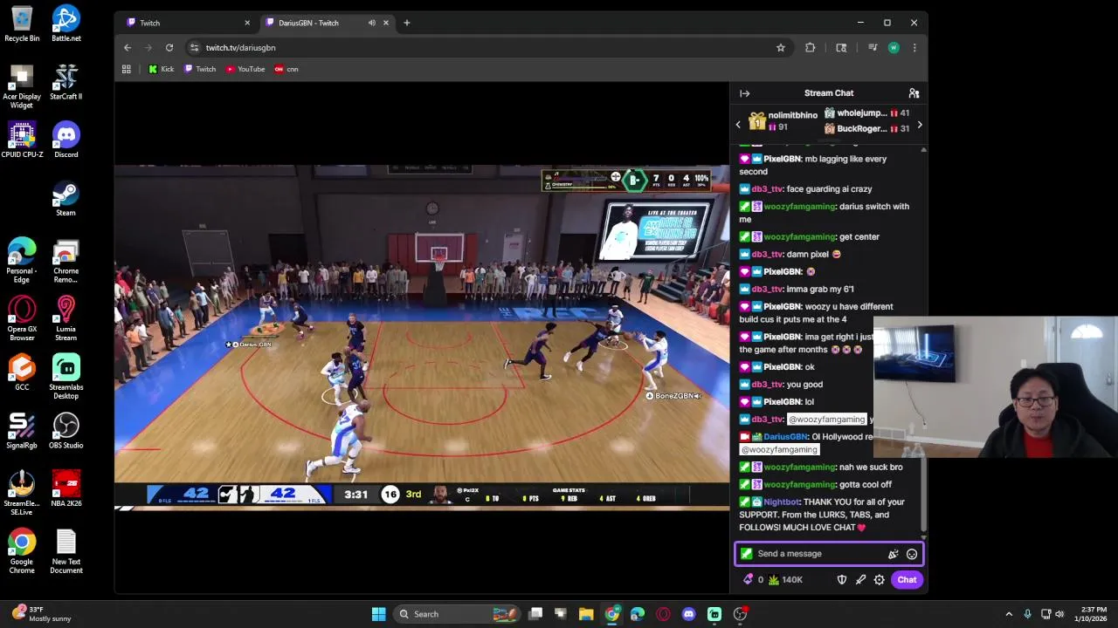
Task: Open New Text Document on desktop
Action: coord(66,551)
